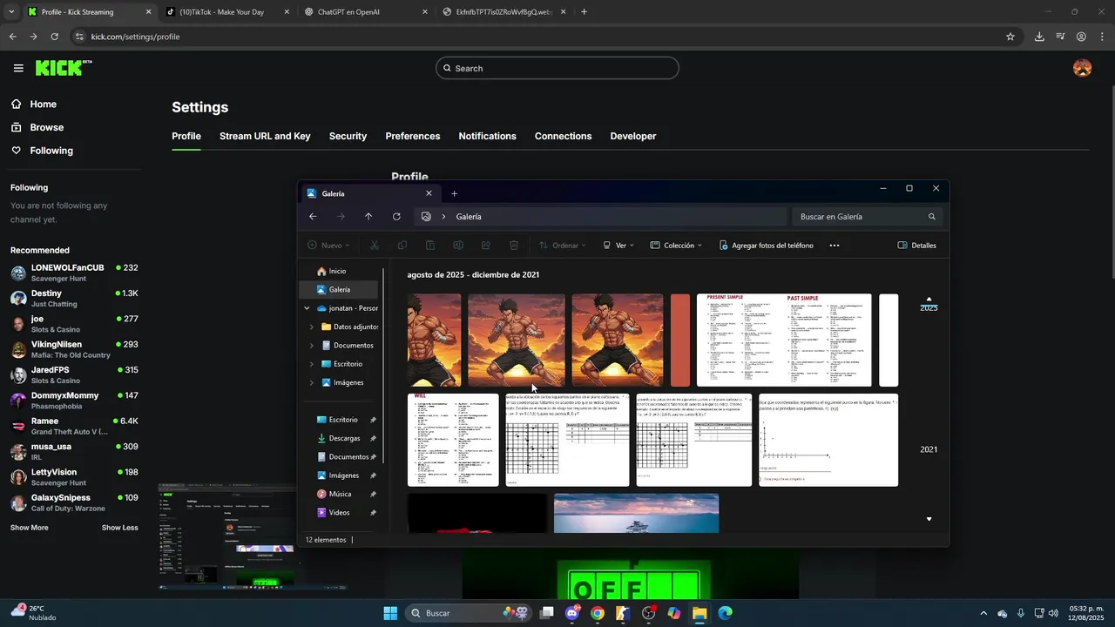Image resolution: width=1115 pixels, height=627 pixels.
Task: Click the Kick search field
Action: [557, 68]
